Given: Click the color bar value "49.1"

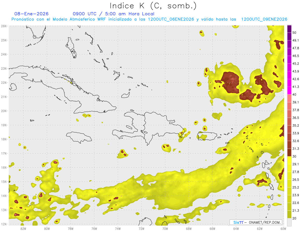Looking at the screenshot, I should coord(295,41).
